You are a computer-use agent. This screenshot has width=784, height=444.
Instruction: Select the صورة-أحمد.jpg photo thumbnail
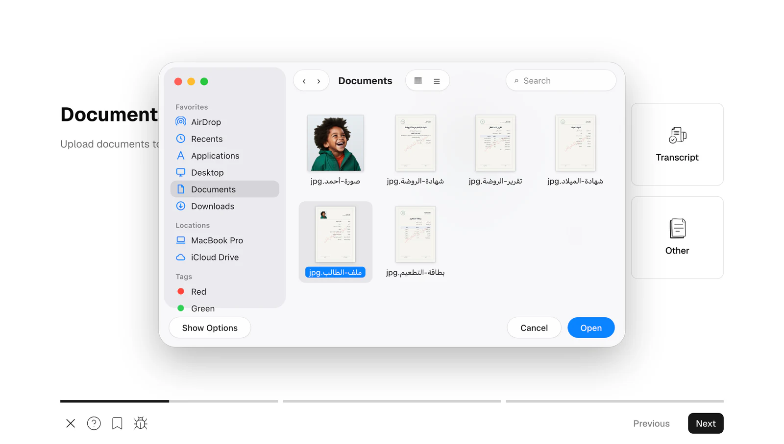pos(336,143)
